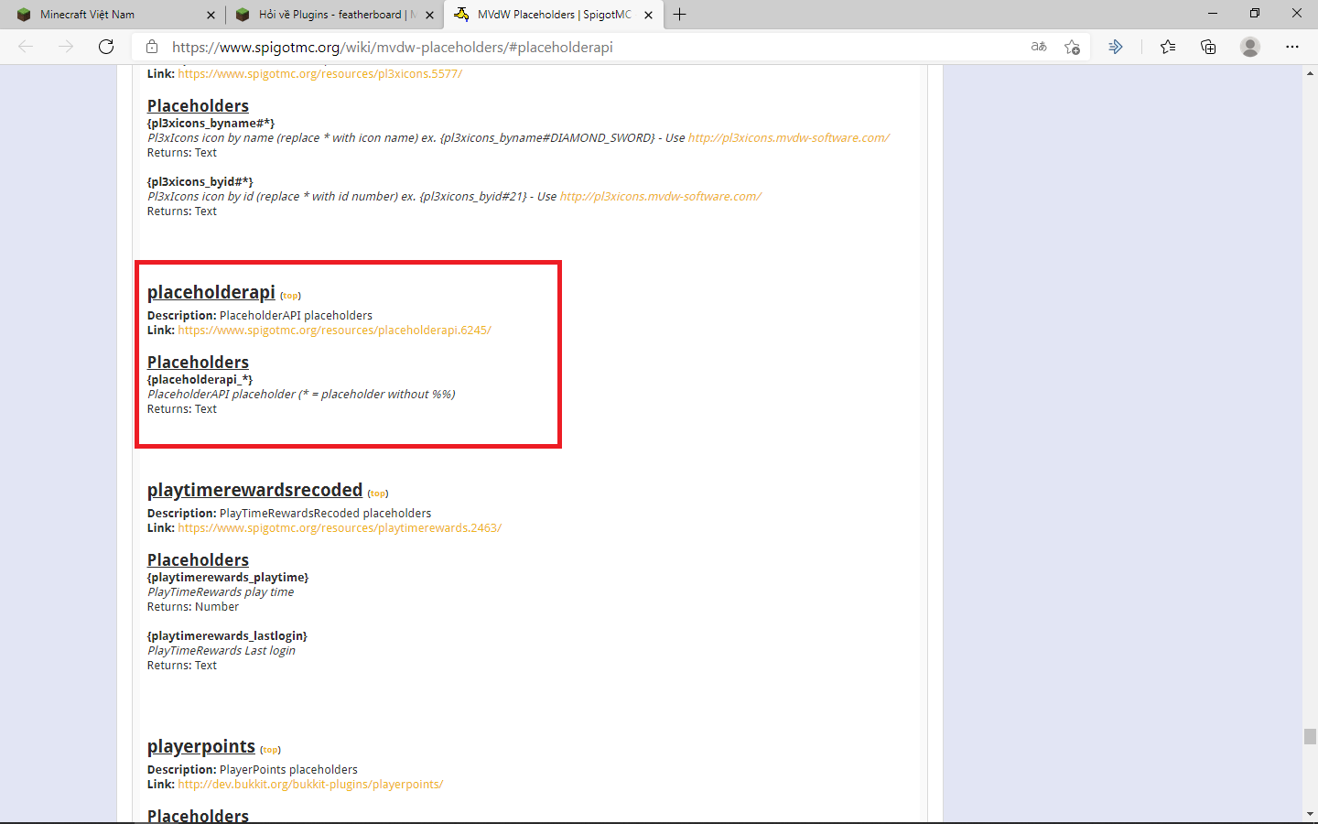
Task: Click the Placeholders heading under playtimerewardsrecoded
Action: tap(198, 560)
